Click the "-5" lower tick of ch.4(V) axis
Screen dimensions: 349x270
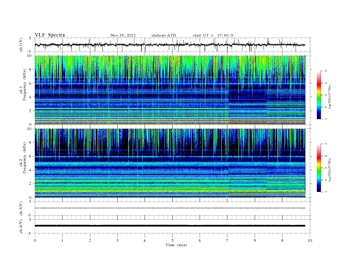coord(30,233)
